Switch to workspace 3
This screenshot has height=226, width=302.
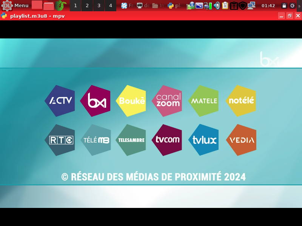99,6
